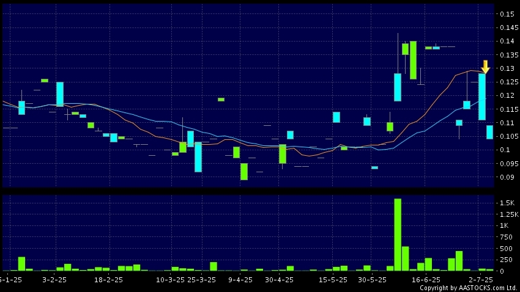The height and width of the screenshot is (292, 520).
Task: Select the 0.145 price axis label
Action: click(509, 27)
